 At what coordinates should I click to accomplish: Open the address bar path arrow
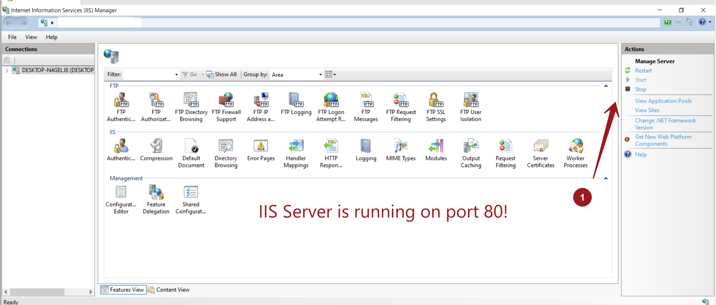(52, 23)
